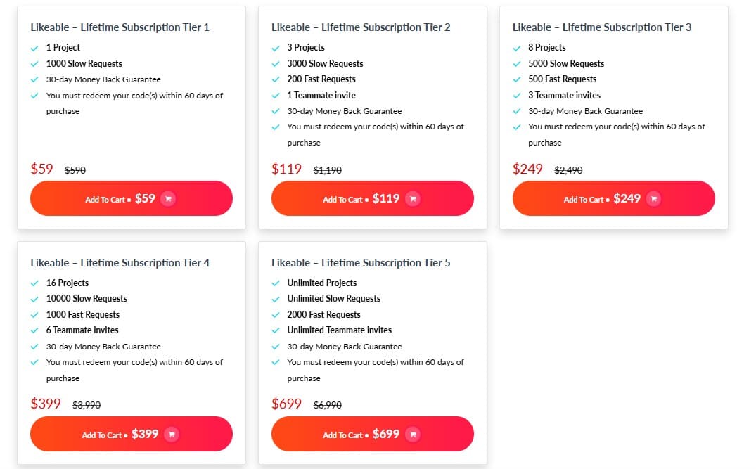This screenshot has height=469, width=756.
Task: Click the checkmark beside 3 Teammate invites
Action: pyautogui.click(x=517, y=95)
